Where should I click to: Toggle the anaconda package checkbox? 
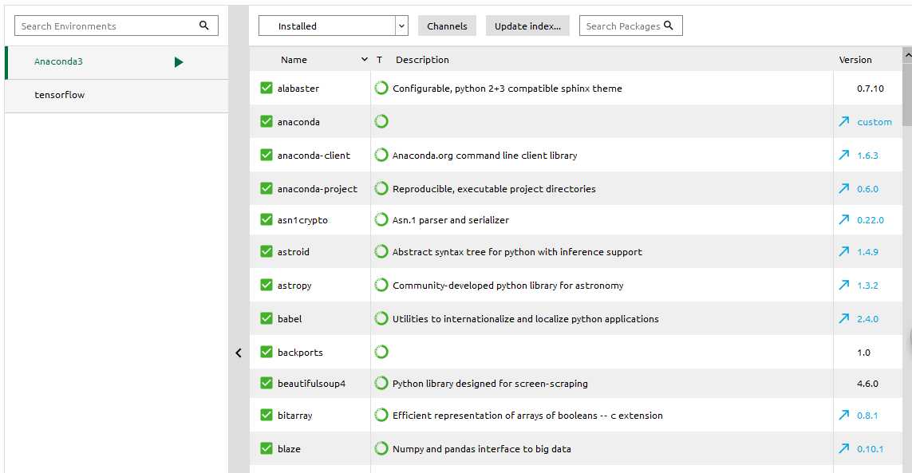[x=266, y=121]
